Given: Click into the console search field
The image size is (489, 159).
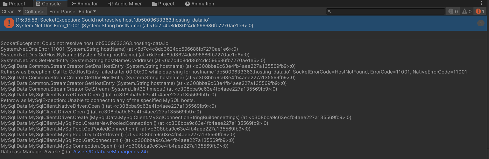Looking at the screenshot, I should (x=386, y=11).
